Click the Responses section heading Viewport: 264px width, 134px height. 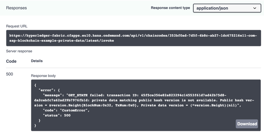click(16, 8)
